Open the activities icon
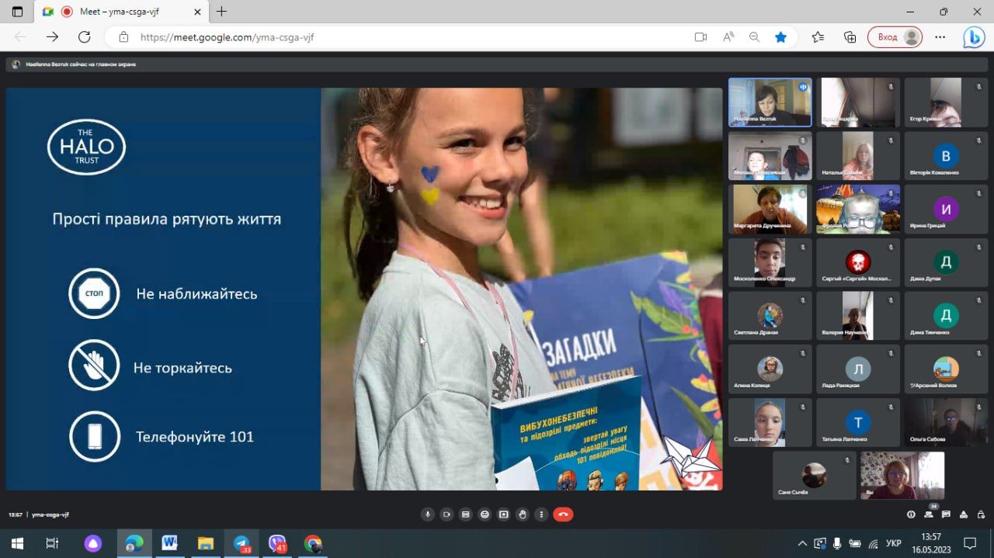Screen dimensions: 994x558 tap(964, 515)
